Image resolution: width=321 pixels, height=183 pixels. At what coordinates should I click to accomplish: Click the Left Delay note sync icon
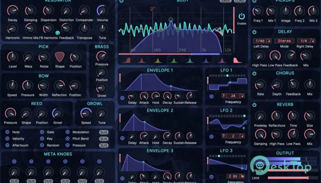(x=269, y=41)
